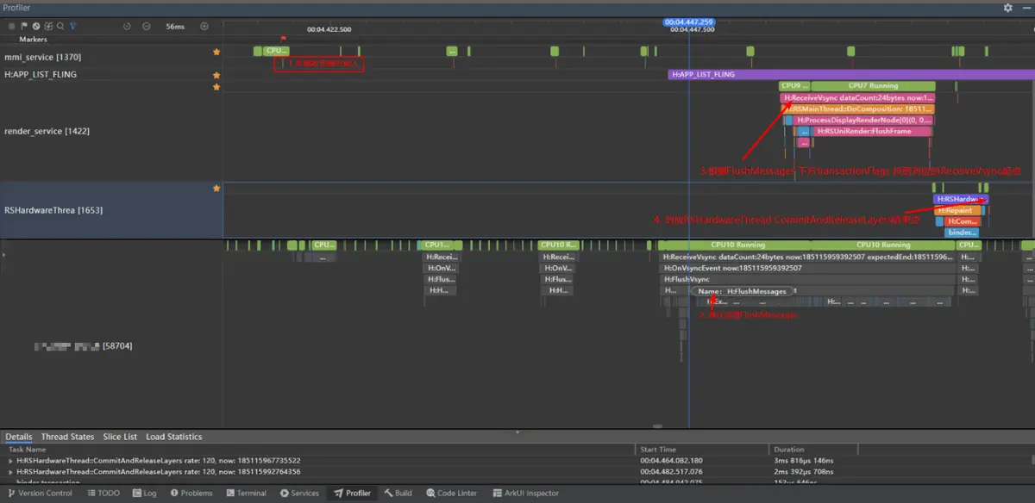The height and width of the screenshot is (503, 1035).
Task: Open the TODO tool window
Action: point(103,494)
